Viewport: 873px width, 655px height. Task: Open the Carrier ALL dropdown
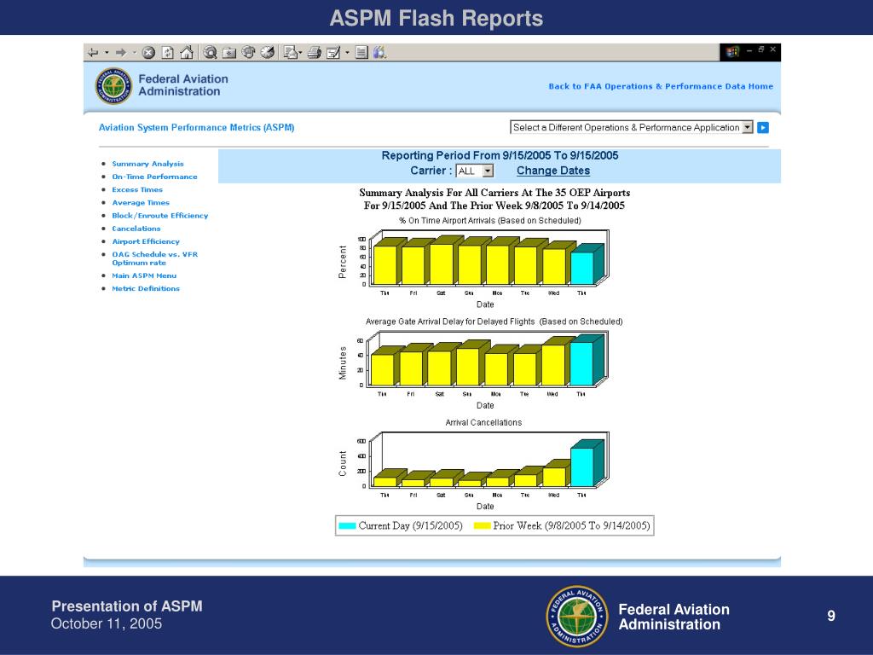[x=475, y=171]
